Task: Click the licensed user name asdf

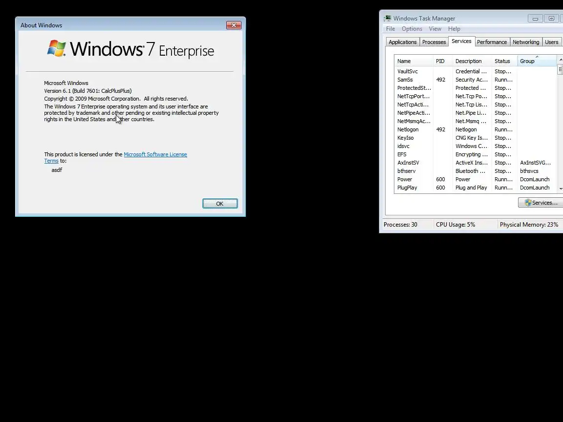Action: 57,170
